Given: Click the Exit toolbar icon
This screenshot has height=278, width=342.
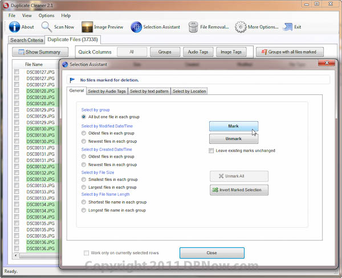Looking at the screenshot, I should (x=288, y=27).
